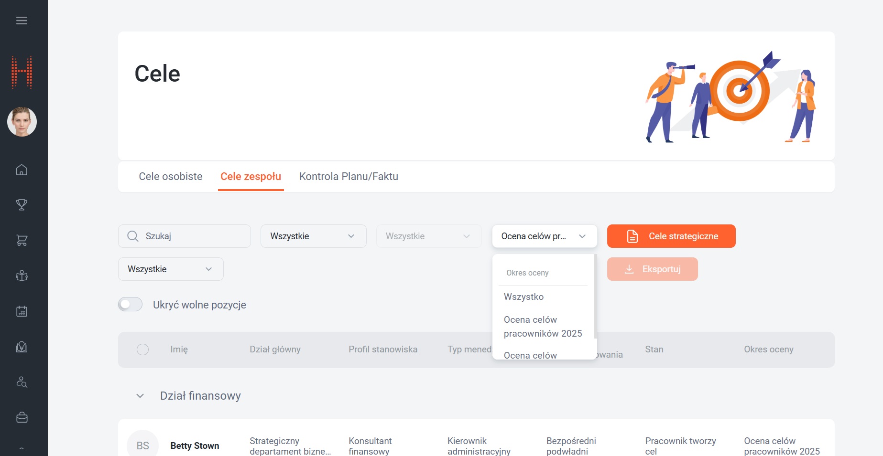883x456 pixels.
Task: Open the shopping cart icon
Action: click(22, 240)
